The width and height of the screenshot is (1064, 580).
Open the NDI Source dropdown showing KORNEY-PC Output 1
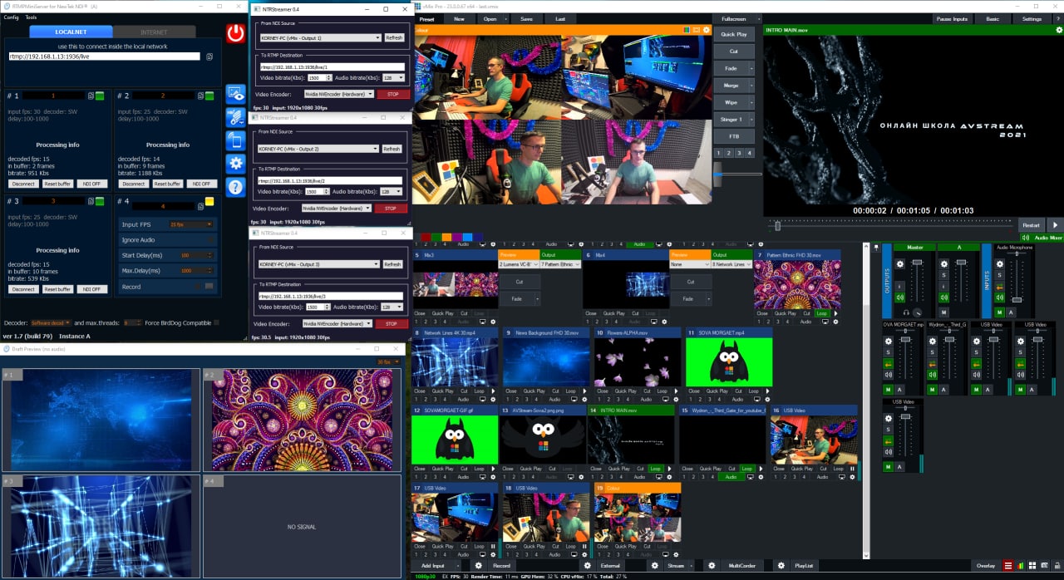[x=321, y=37]
